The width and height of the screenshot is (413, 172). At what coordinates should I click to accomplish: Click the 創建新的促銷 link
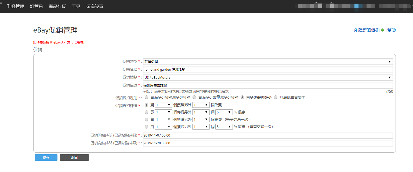click(x=367, y=30)
